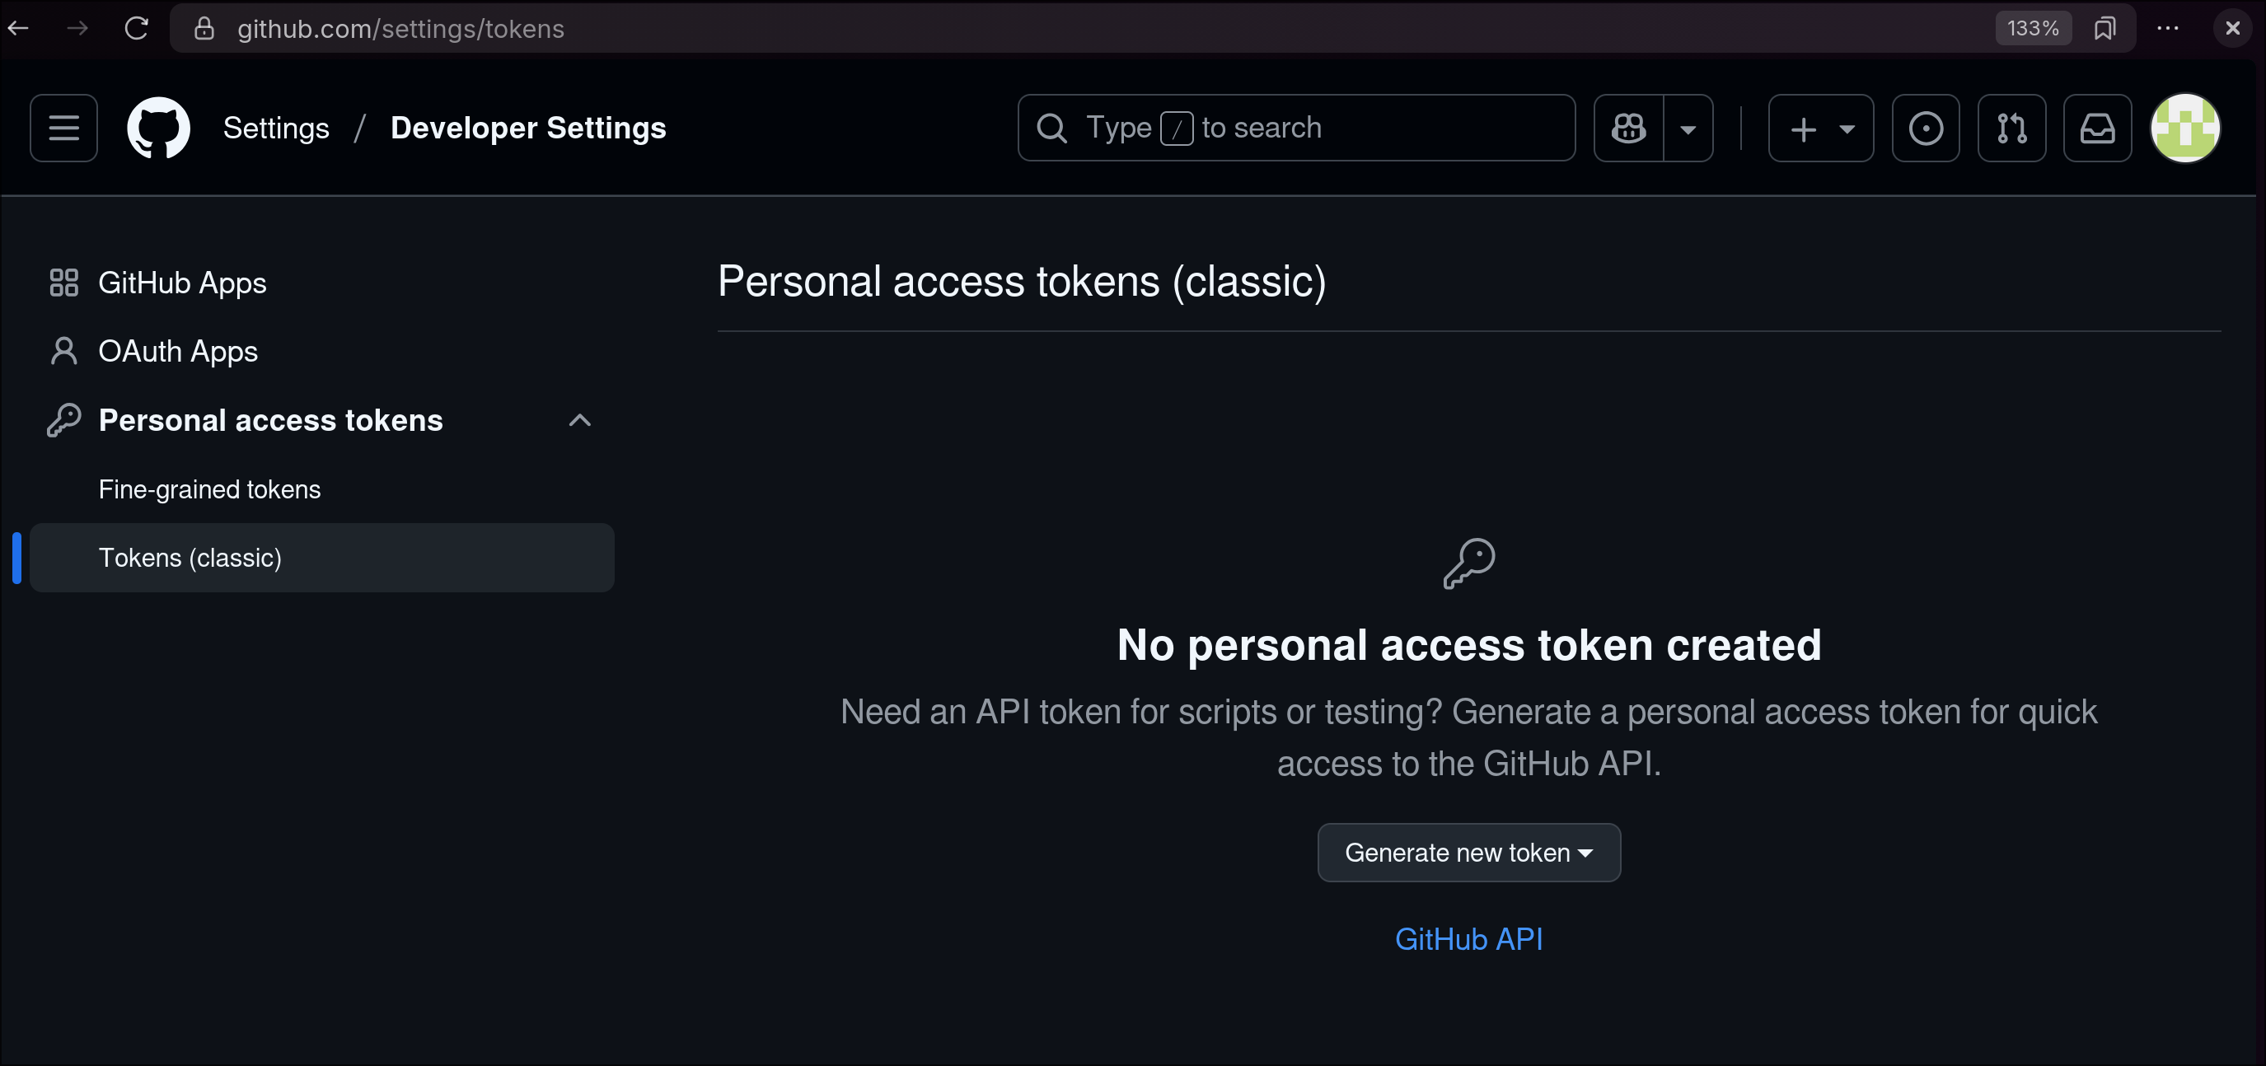Click the Settings breadcrumb link

[275, 129]
